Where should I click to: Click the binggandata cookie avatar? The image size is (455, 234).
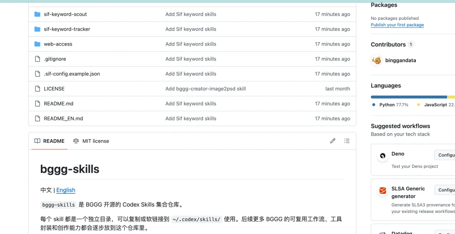pyautogui.click(x=377, y=60)
